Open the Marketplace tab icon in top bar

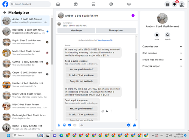click(93, 4)
